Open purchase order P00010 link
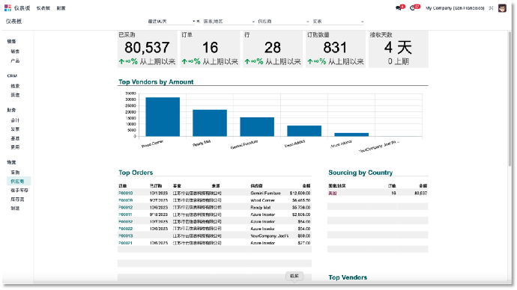The image size is (517, 290). (126, 194)
